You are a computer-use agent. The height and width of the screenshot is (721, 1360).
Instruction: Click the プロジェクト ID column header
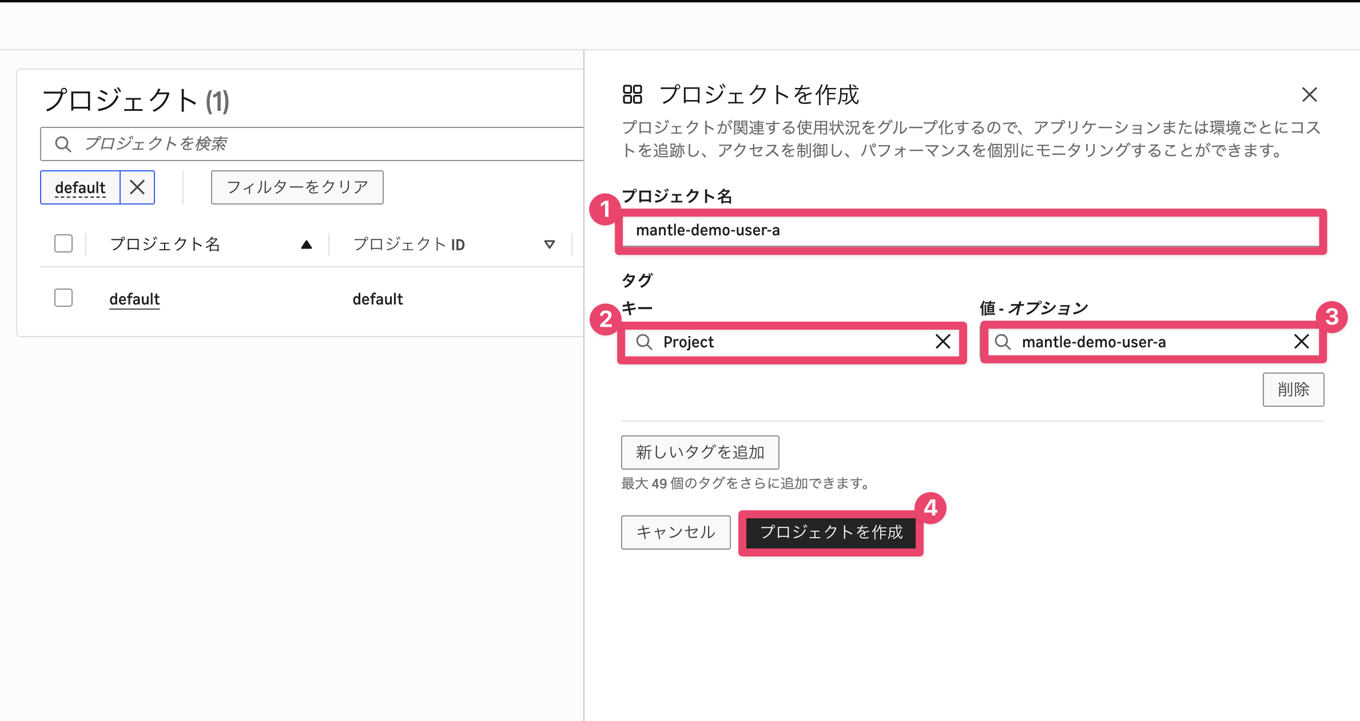tap(409, 244)
